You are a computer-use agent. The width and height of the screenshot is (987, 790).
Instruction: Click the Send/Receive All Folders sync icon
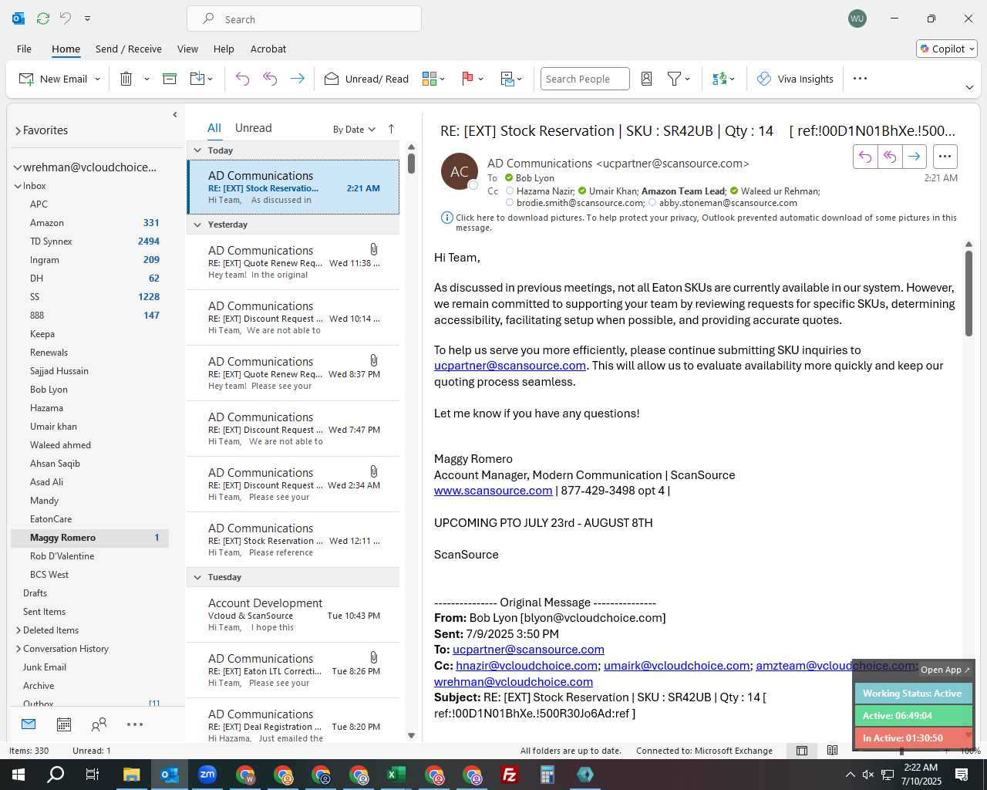coord(43,18)
